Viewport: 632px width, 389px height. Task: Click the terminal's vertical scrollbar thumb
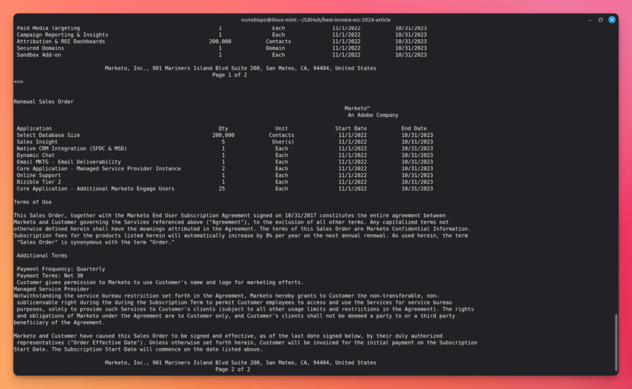(x=616, y=342)
